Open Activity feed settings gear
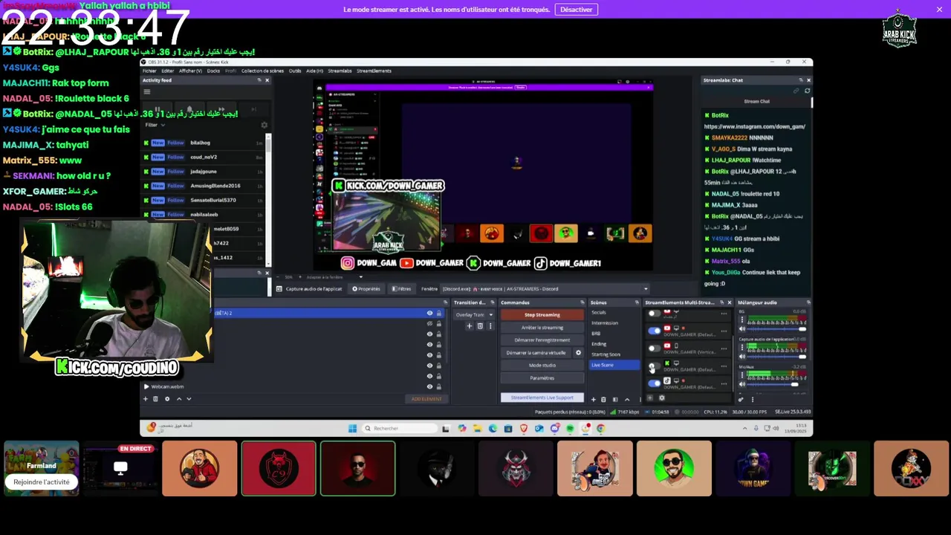 coord(264,125)
